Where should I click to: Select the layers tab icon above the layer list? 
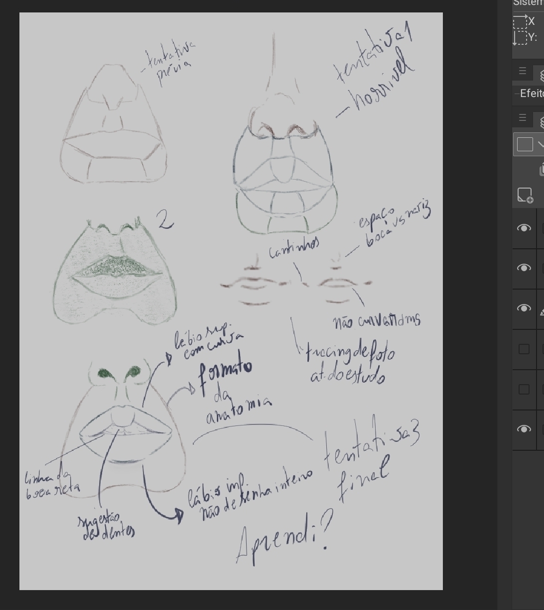pos(541,121)
